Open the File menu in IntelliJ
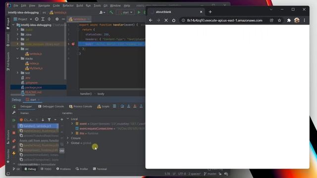The width and height of the screenshot is (317, 178). click(16, 5)
